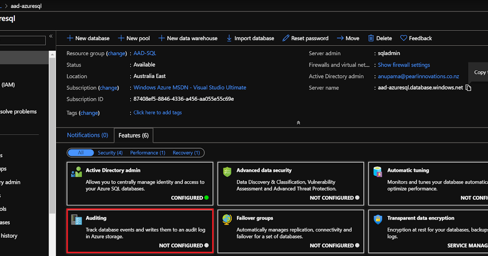The width and height of the screenshot is (488, 256).
Task: Click the New database plus icon
Action: coord(70,38)
